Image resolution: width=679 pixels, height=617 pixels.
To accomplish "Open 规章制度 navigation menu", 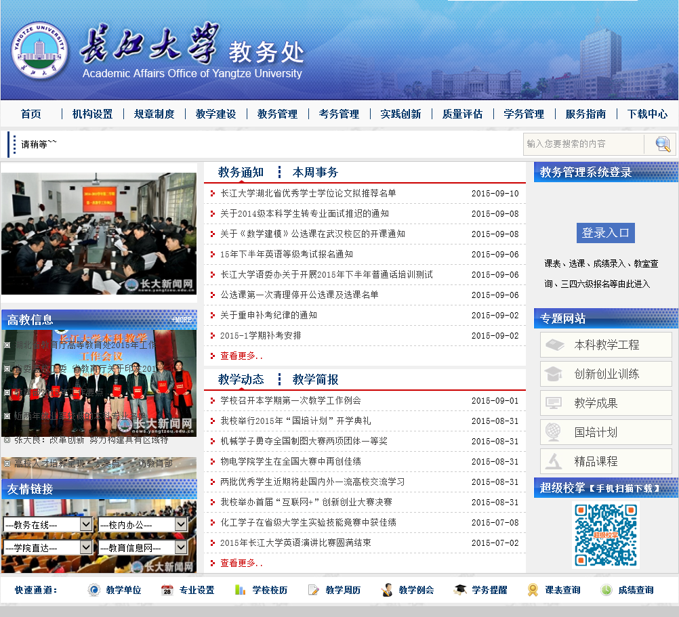I will click(154, 114).
